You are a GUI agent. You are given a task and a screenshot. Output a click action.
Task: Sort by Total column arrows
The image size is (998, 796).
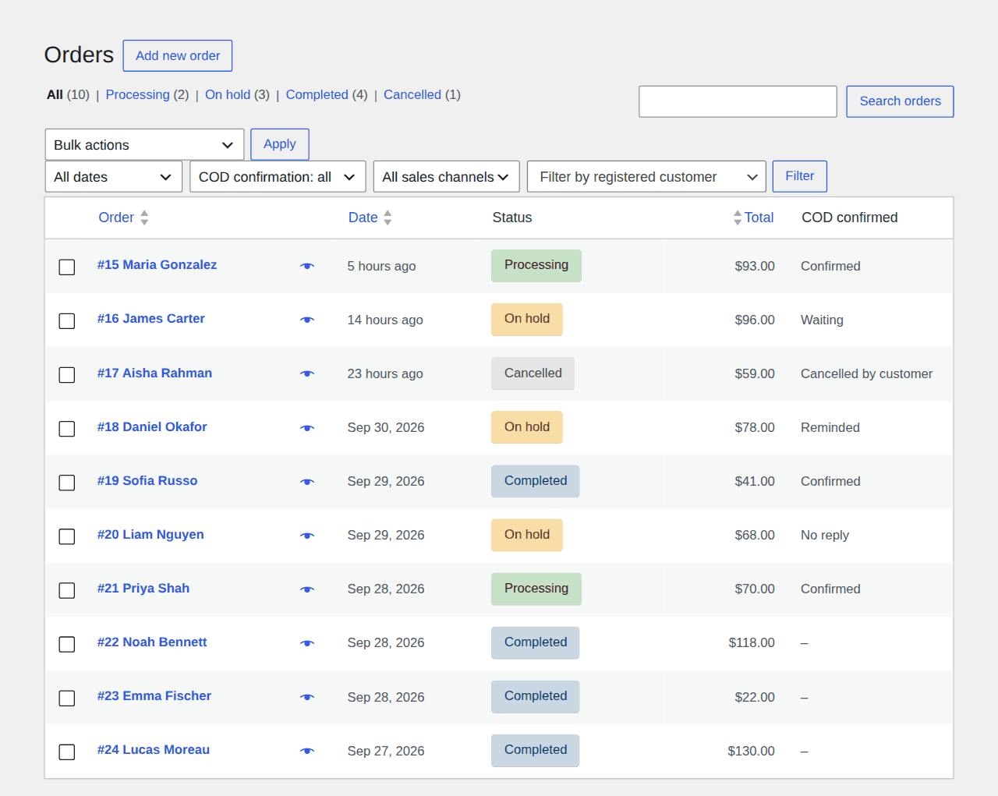738,218
